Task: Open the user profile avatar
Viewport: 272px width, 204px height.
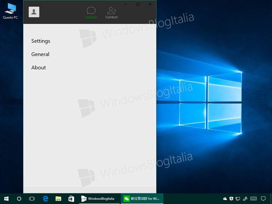Action: coord(34,12)
